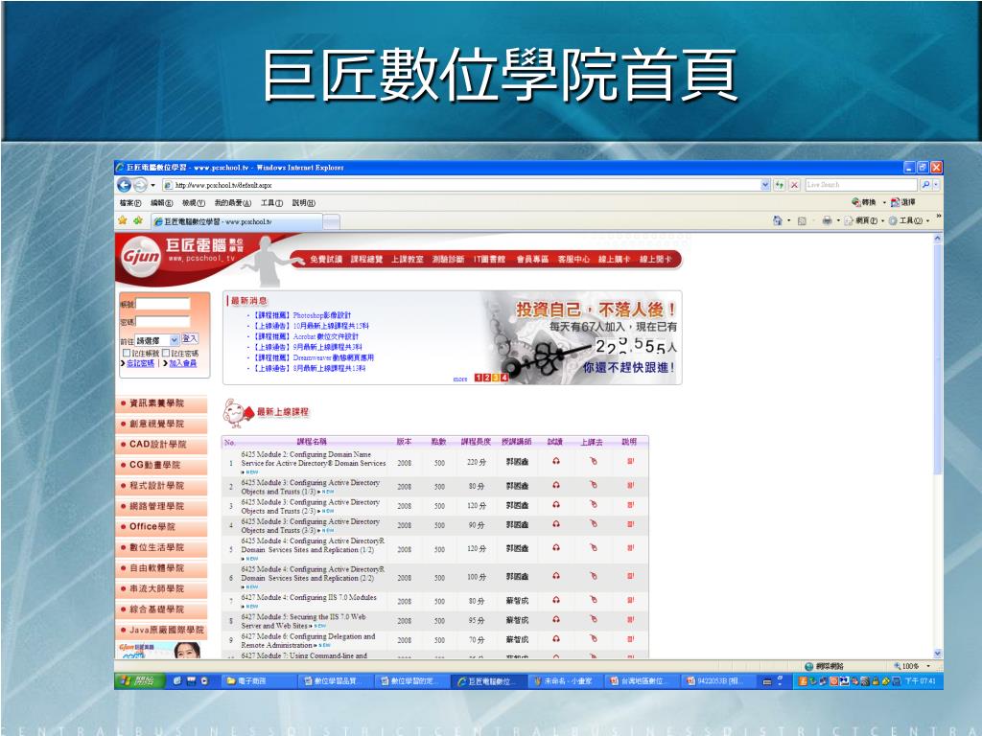This screenshot has width=982, height=736.
Task: Click the 選擇 select toolbar icon
Action: [x=903, y=202]
